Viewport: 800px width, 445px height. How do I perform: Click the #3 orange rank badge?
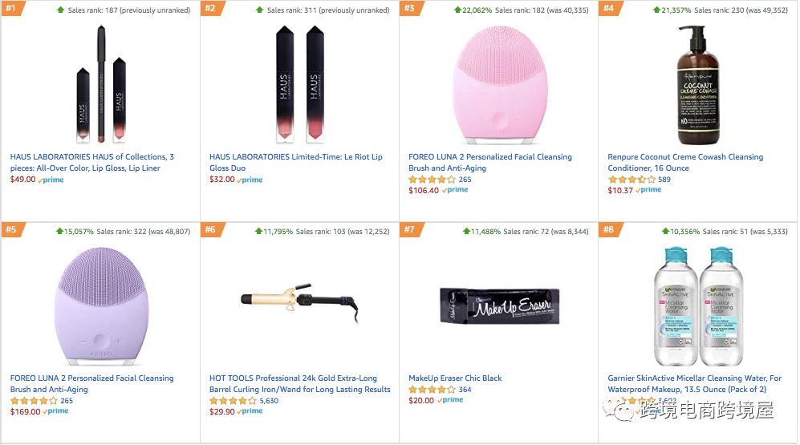(x=410, y=9)
